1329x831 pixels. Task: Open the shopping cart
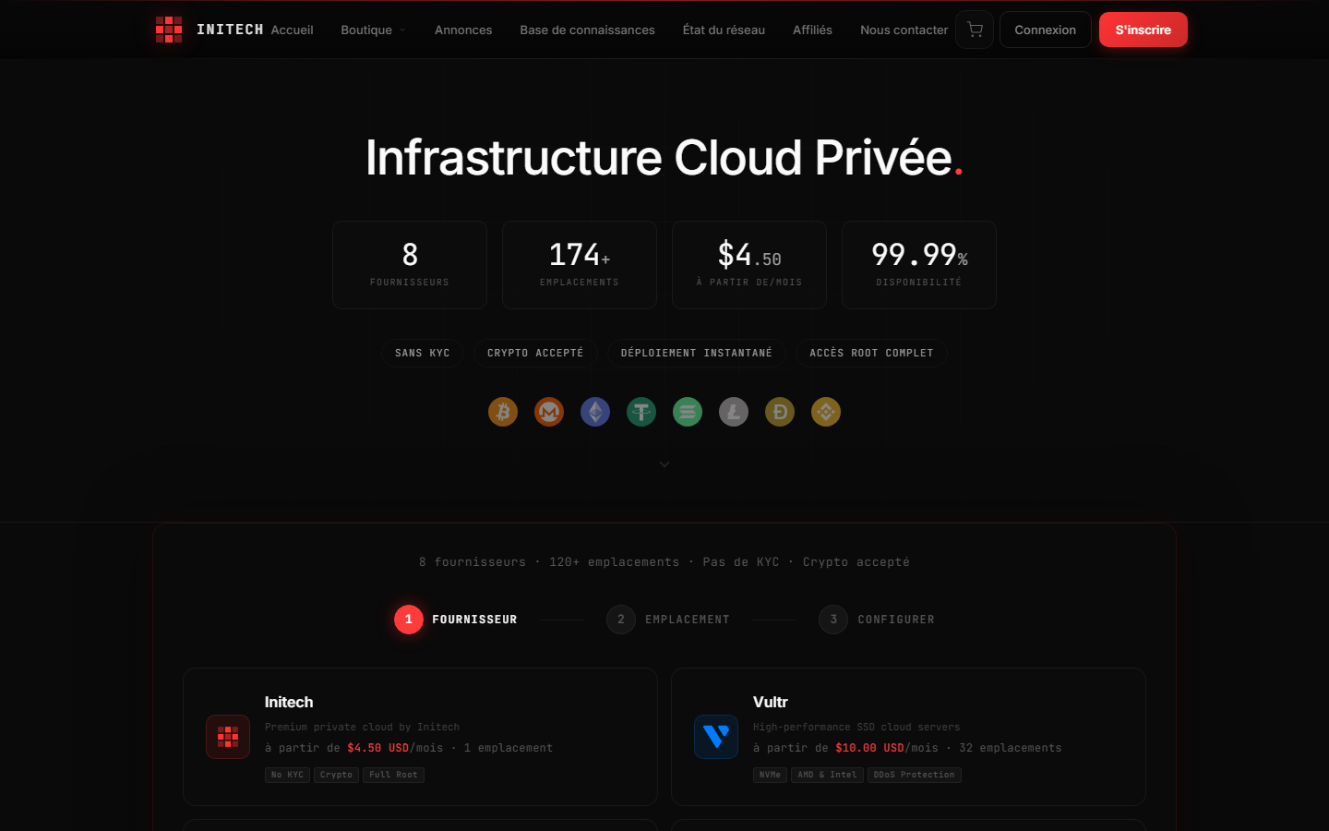pos(975,30)
